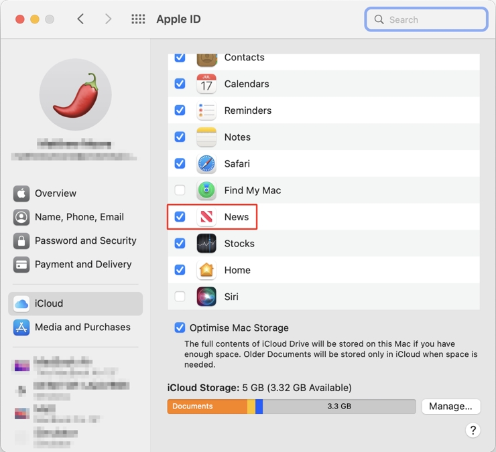The height and width of the screenshot is (452, 496).
Task: Go forward with the right chevron
Action: click(x=108, y=19)
